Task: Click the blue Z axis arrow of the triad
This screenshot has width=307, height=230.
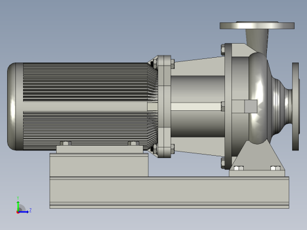Action: pos(24,212)
